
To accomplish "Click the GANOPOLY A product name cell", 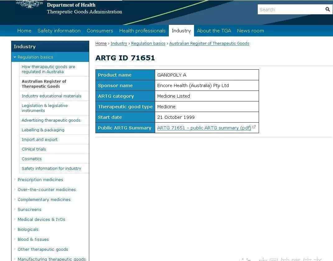I will 207,75.
